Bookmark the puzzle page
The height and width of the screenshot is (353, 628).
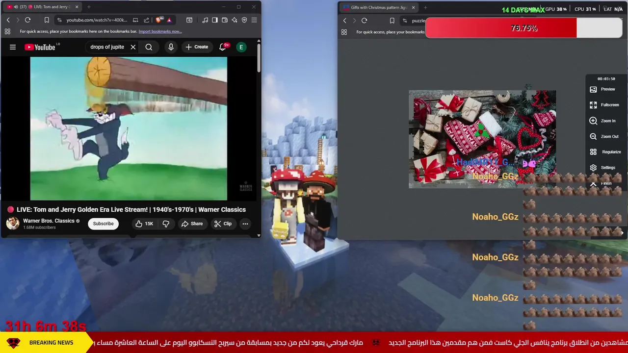pyautogui.click(x=392, y=21)
